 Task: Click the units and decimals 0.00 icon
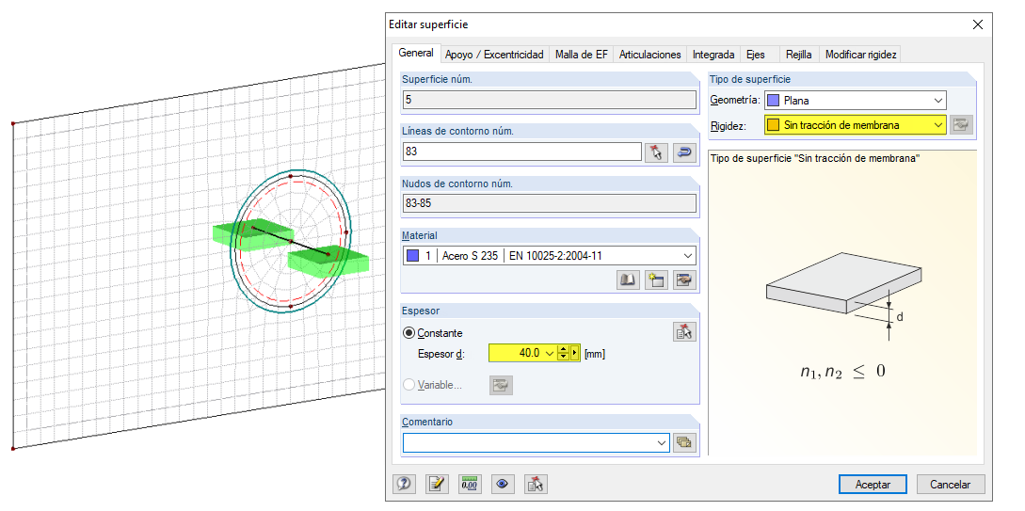tap(470, 484)
